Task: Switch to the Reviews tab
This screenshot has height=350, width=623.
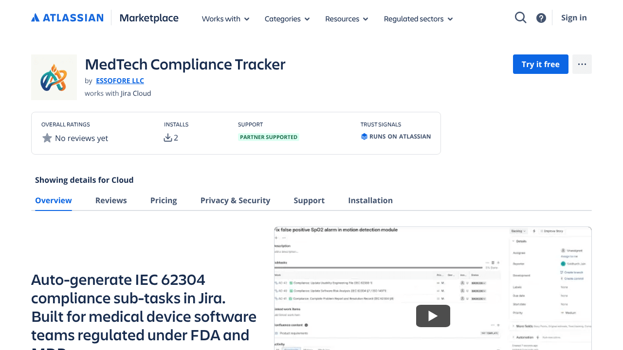Action: pyautogui.click(x=111, y=200)
